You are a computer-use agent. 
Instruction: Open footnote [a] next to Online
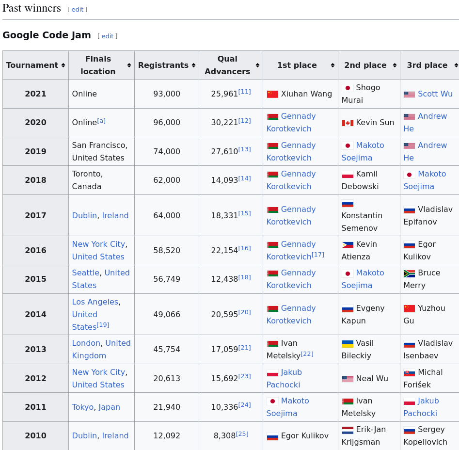(x=101, y=121)
